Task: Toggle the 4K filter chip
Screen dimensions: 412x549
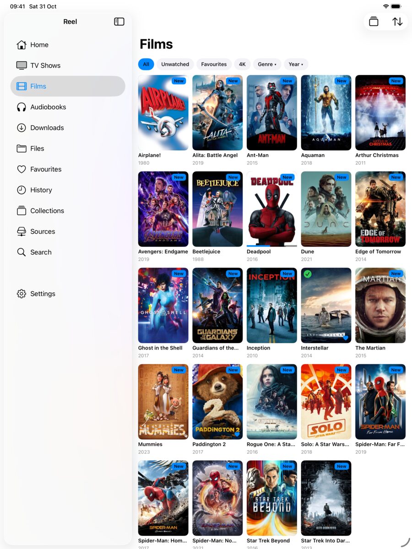Action: 243,64
